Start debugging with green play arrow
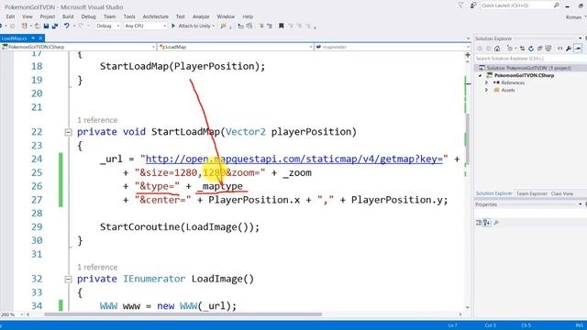The width and height of the screenshot is (587, 330). tap(173, 26)
